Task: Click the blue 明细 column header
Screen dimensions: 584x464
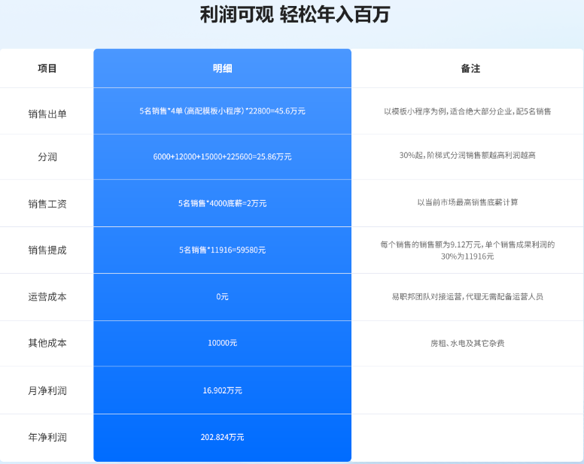Action: click(x=222, y=68)
